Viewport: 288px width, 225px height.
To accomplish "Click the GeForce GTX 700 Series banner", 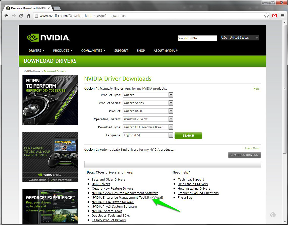I will (x=50, y=100).
